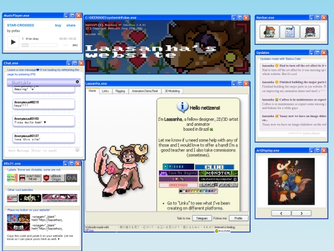
Task: Open the pink anime eyes website banner
Action: [x=60, y=198]
